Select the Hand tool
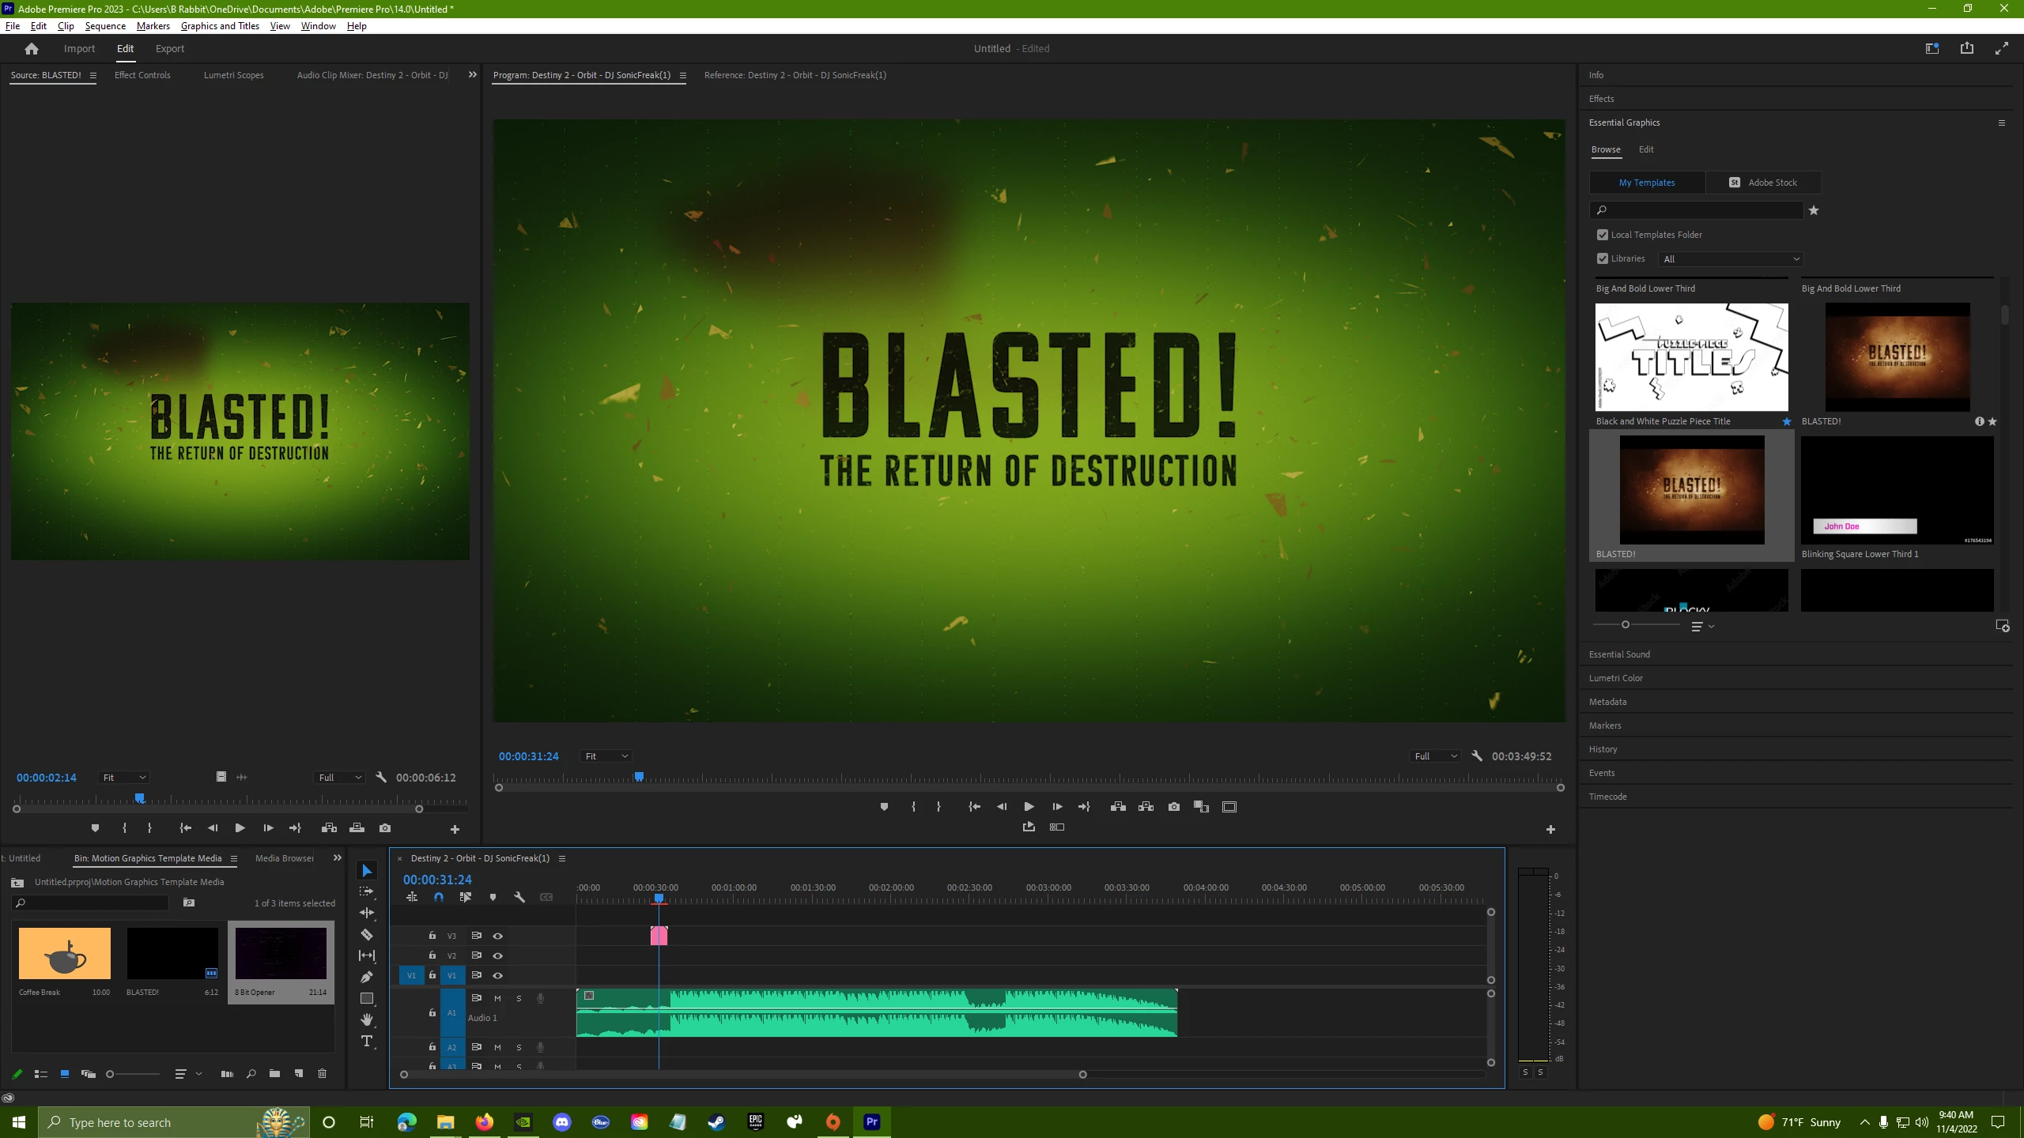Viewport: 2024px width, 1138px height. tap(367, 1019)
